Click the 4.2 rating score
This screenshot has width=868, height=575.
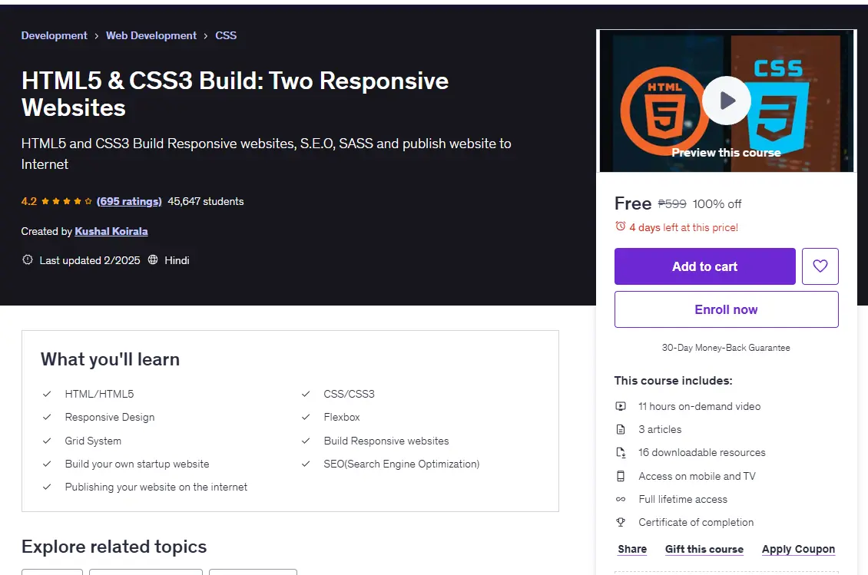click(x=28, y=201)
